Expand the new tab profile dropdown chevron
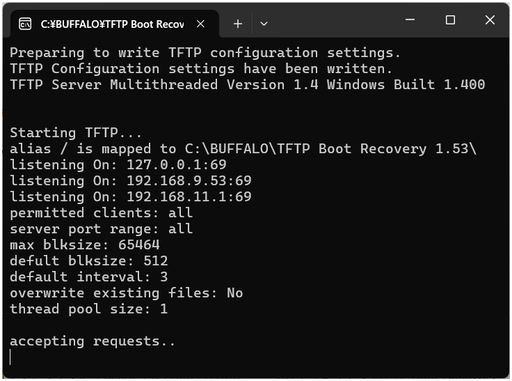The height and width of the screenshot is (381, 512). pos(264,24)
